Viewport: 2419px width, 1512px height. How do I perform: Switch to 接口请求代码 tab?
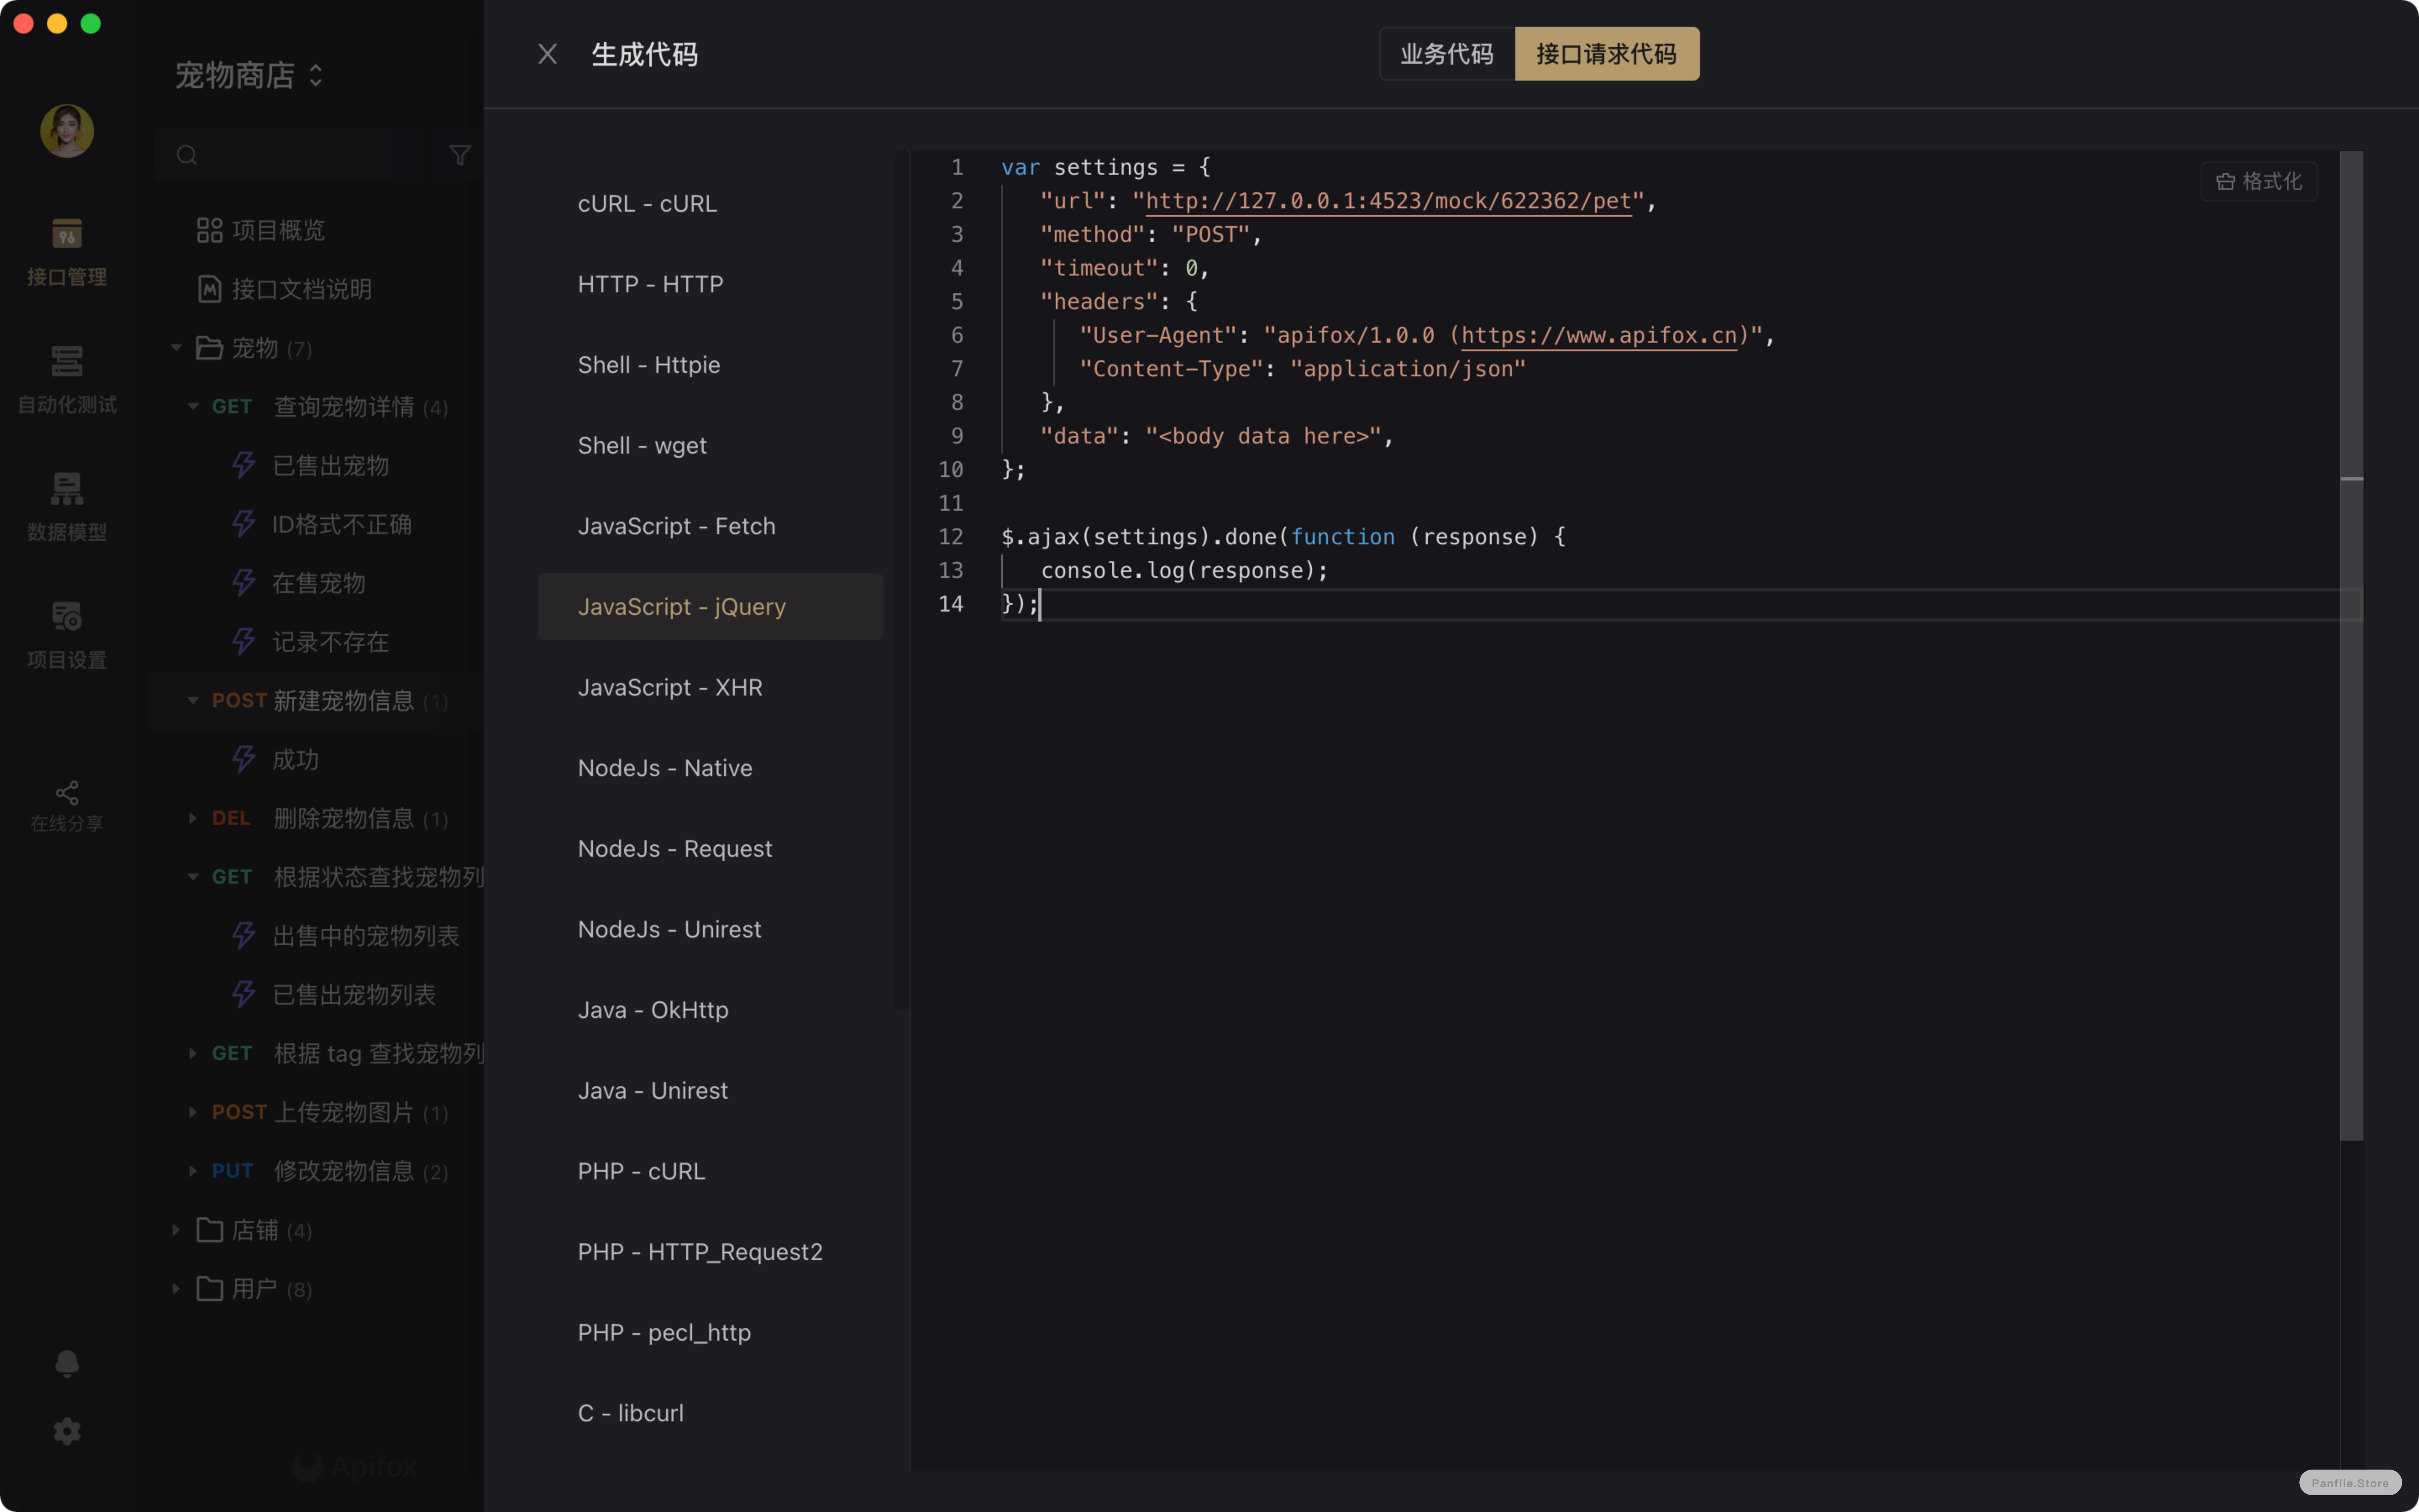tap(1606, 54)
